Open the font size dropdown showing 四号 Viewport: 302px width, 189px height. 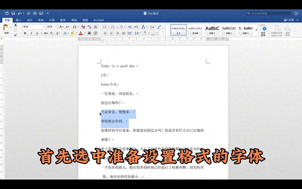click(x=52, y=27)
